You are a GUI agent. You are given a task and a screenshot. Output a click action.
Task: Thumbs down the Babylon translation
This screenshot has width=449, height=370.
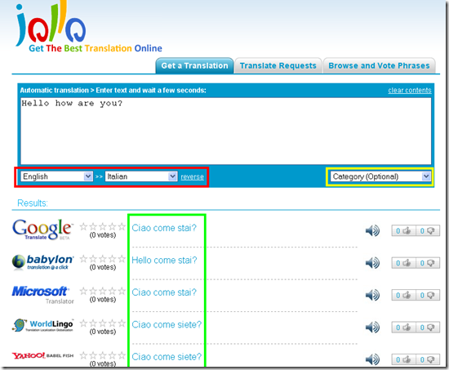[x=428, y=263]
